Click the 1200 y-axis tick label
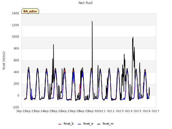Viewport: 172px width, 129px height. (x=16, y=25)
